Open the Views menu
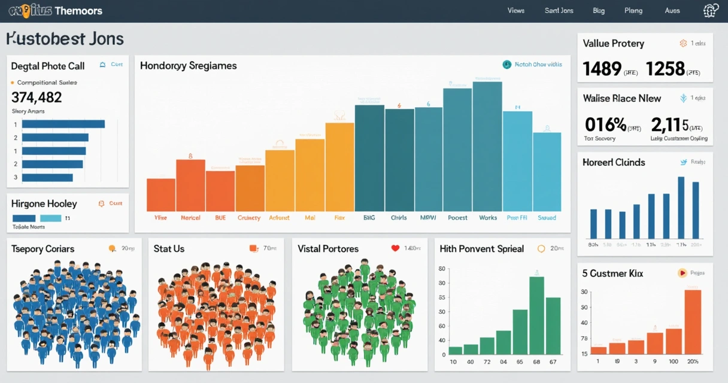 click(x=515, y=10)
